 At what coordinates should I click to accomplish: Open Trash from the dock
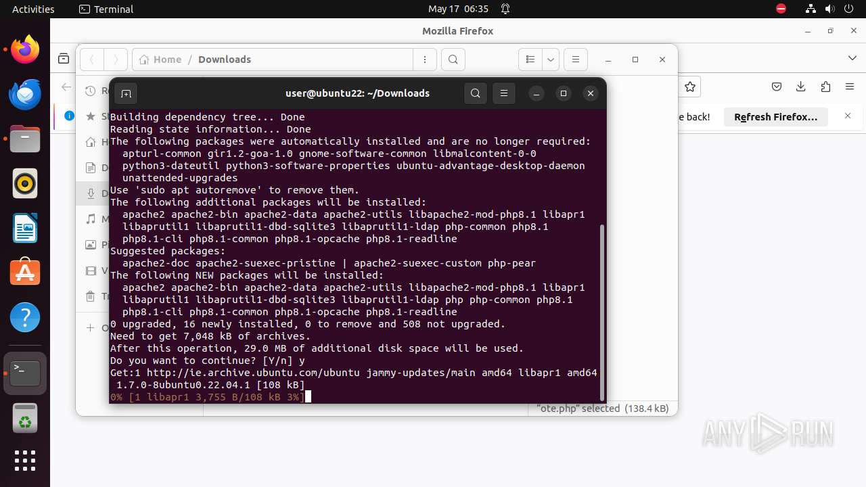click(x=25, y=417)
